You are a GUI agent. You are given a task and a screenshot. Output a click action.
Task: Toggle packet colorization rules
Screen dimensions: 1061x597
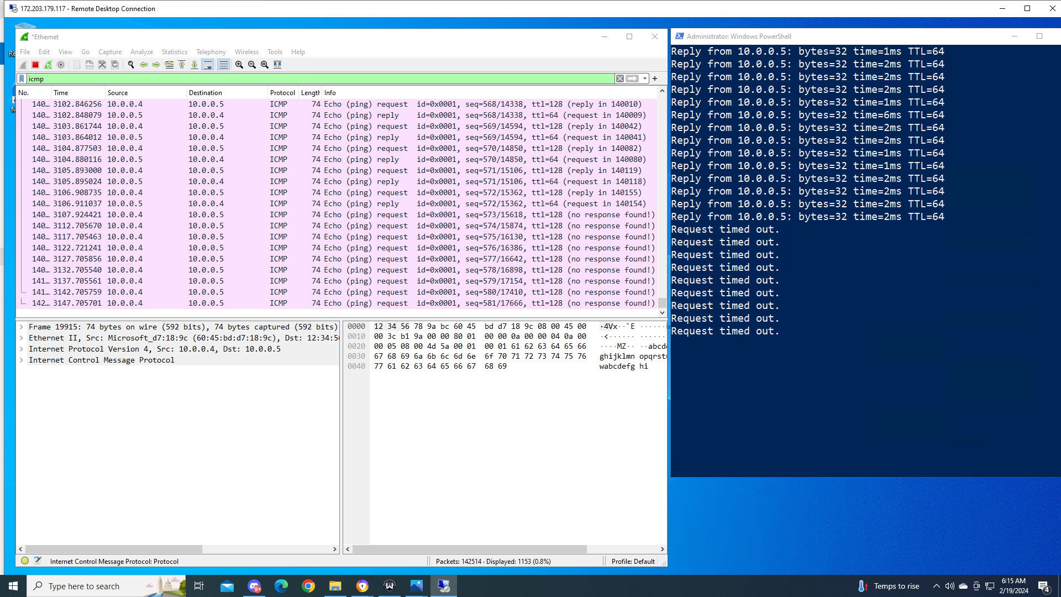(x=223, y=65)
